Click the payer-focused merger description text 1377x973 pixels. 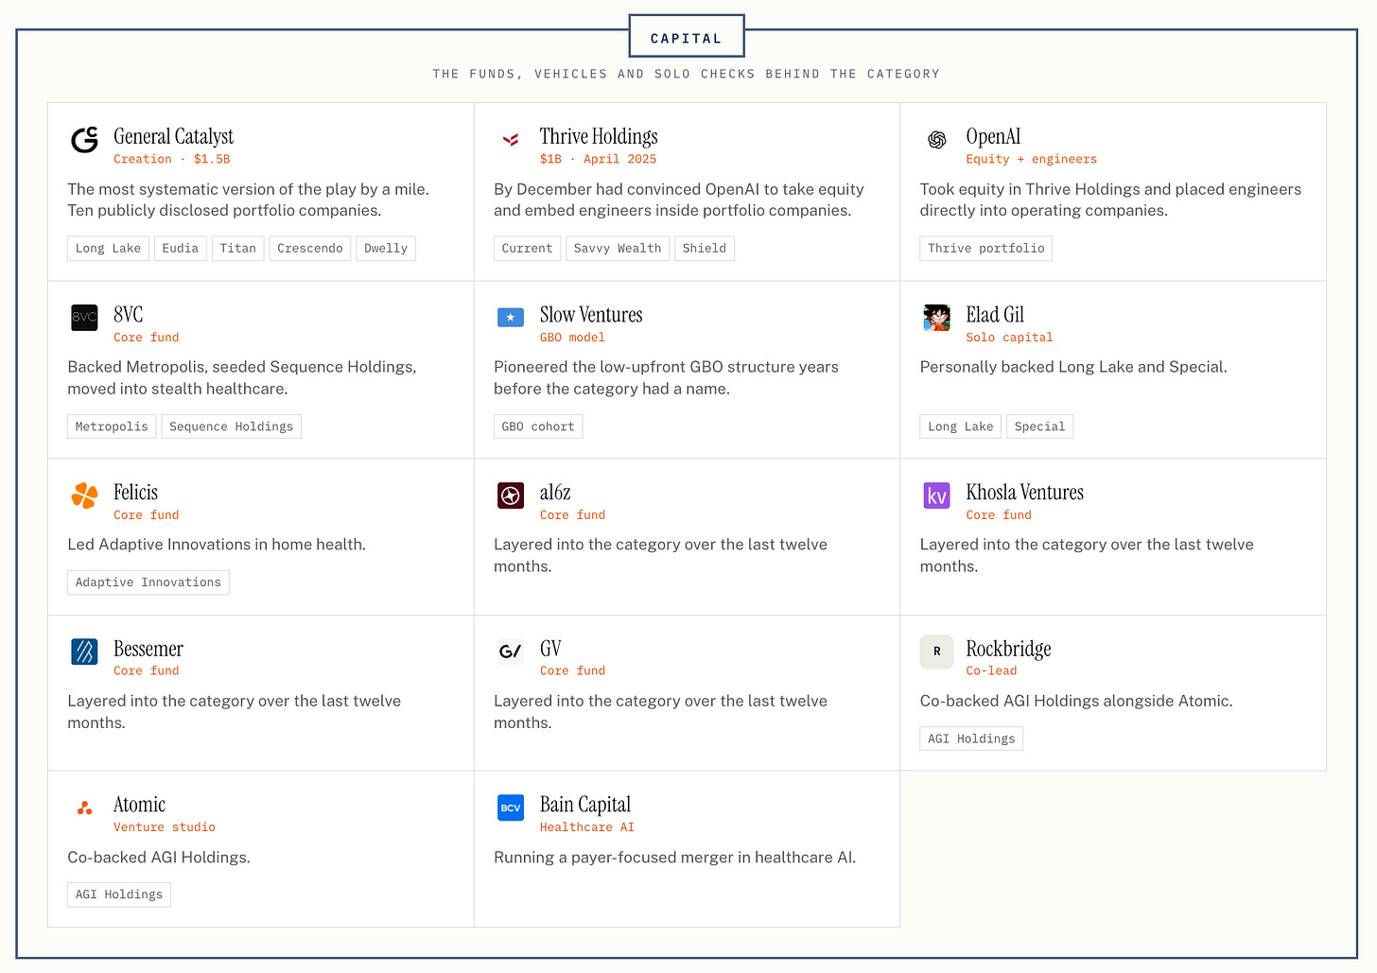coord(674,858)
